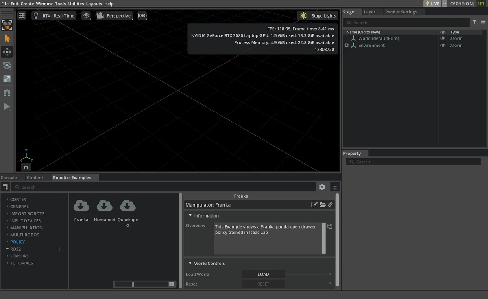Screen dimensions: 488x299
Task: Click the Type column header
Action: pos(455,32)
